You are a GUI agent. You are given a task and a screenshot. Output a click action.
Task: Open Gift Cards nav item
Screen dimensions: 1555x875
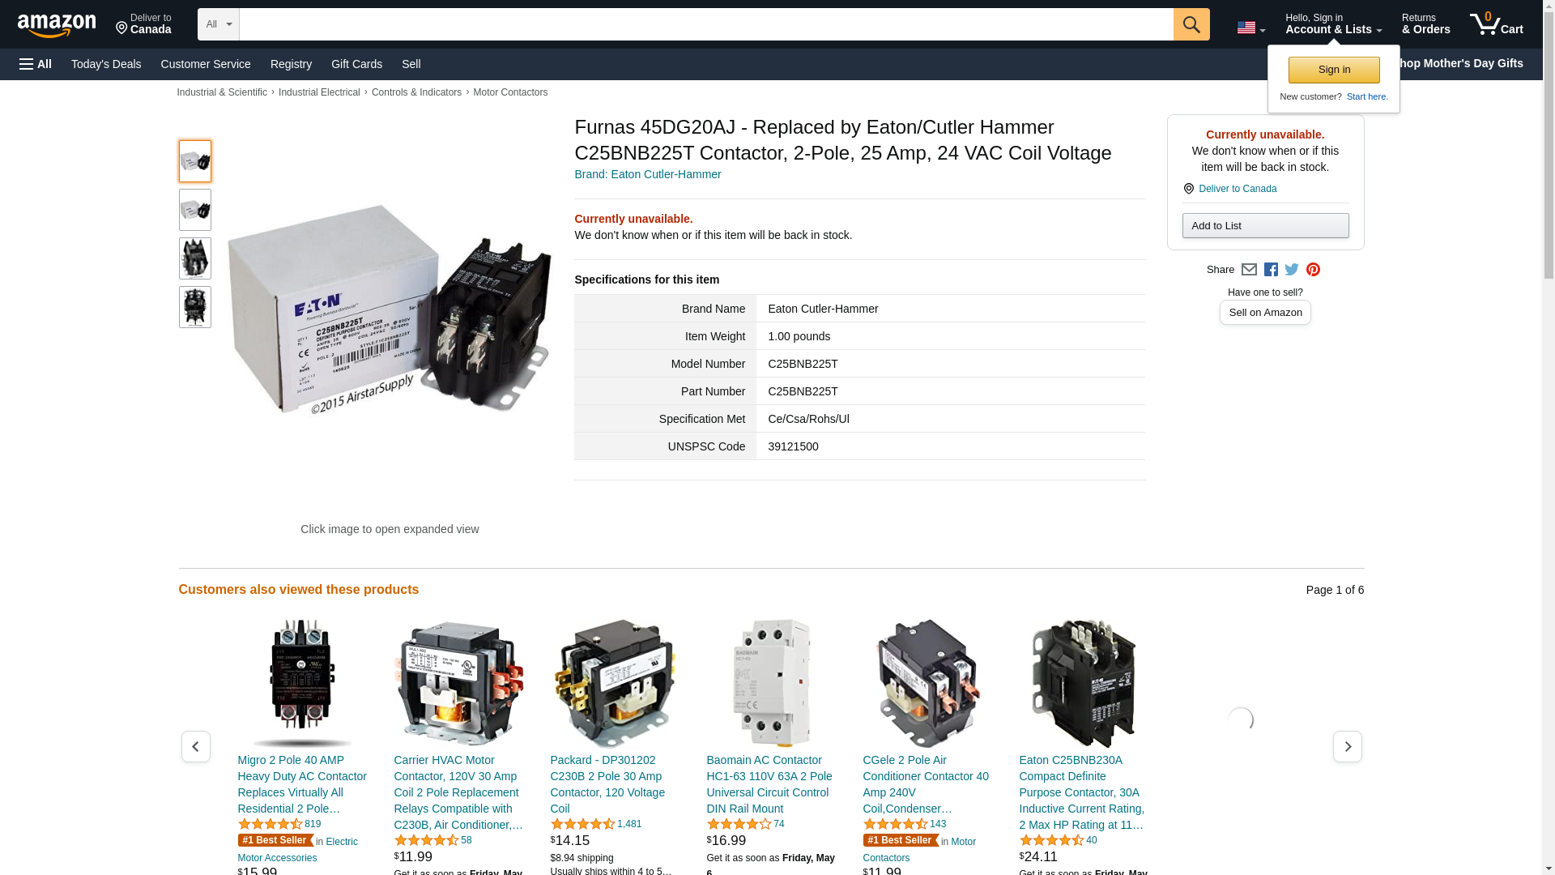point(356,64)
